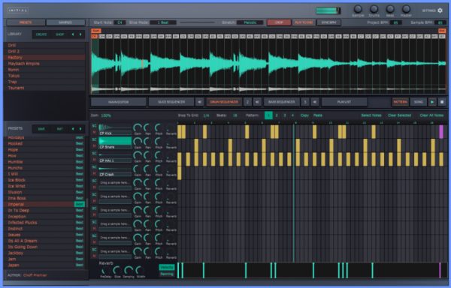Click the speaker icon beside Drum Sequencer

tap(257, 102)
